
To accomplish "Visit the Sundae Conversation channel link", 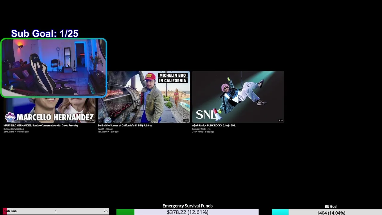I will (14, 129).
